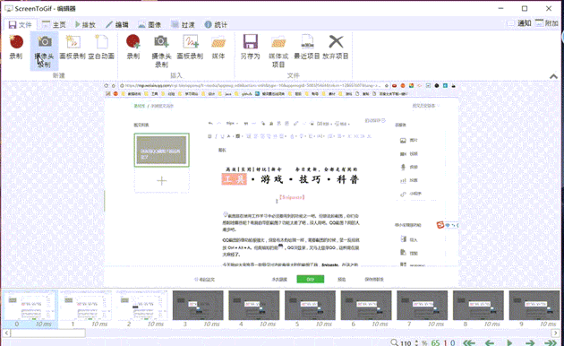Image resolution: width=564 pixels, height=346 pixels.
Task: Switch to the 主页 ribbon tab
Action: 54,24
